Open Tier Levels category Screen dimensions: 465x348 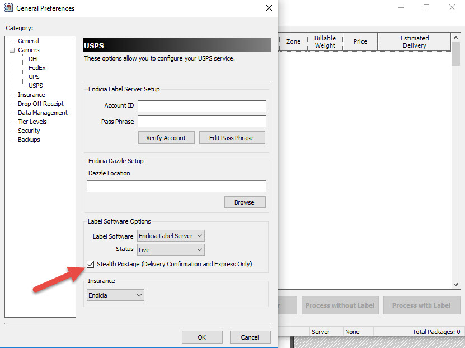coord(32,122)
